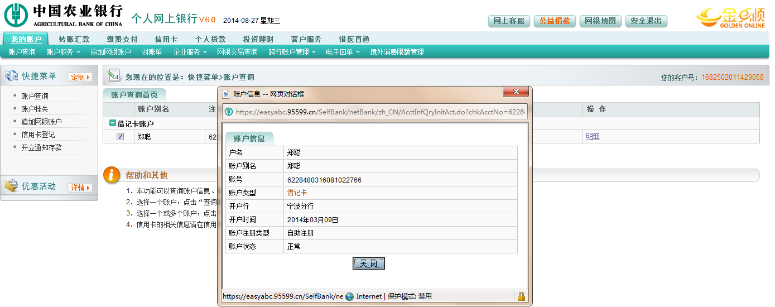Click the 优惠活动 panel icon

[11, 186]
